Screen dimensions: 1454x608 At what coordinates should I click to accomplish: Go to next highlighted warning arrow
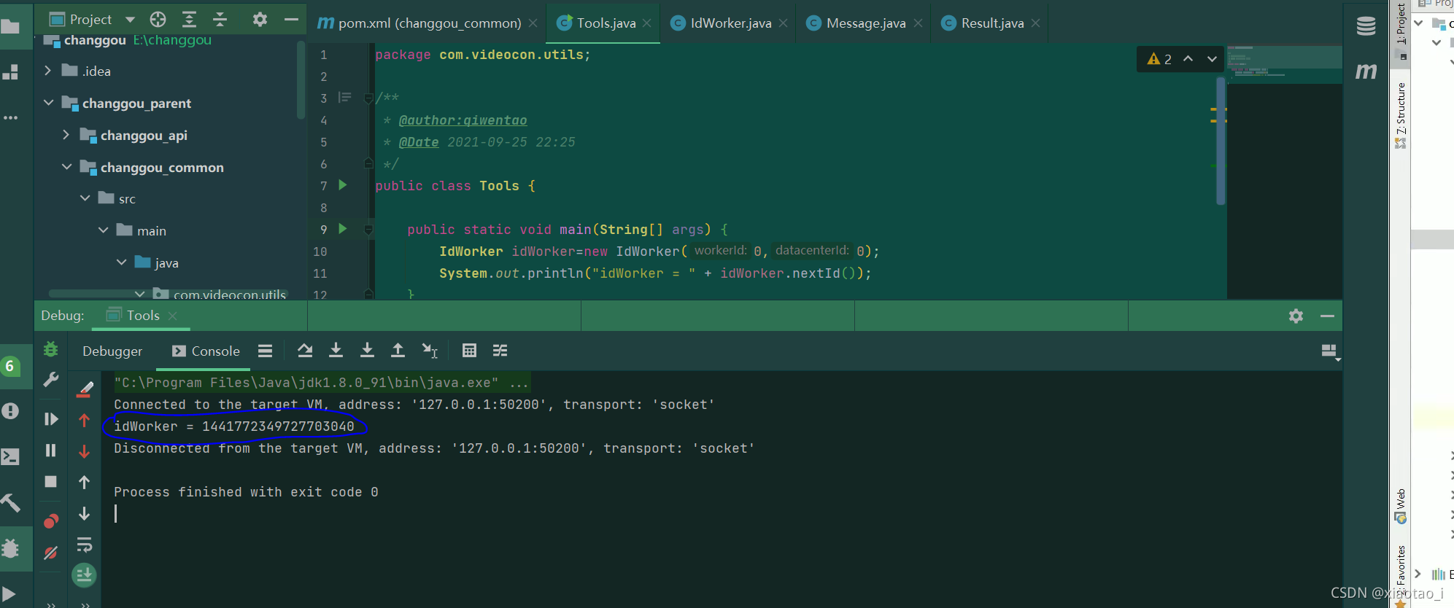click(x=1212, y=59)
